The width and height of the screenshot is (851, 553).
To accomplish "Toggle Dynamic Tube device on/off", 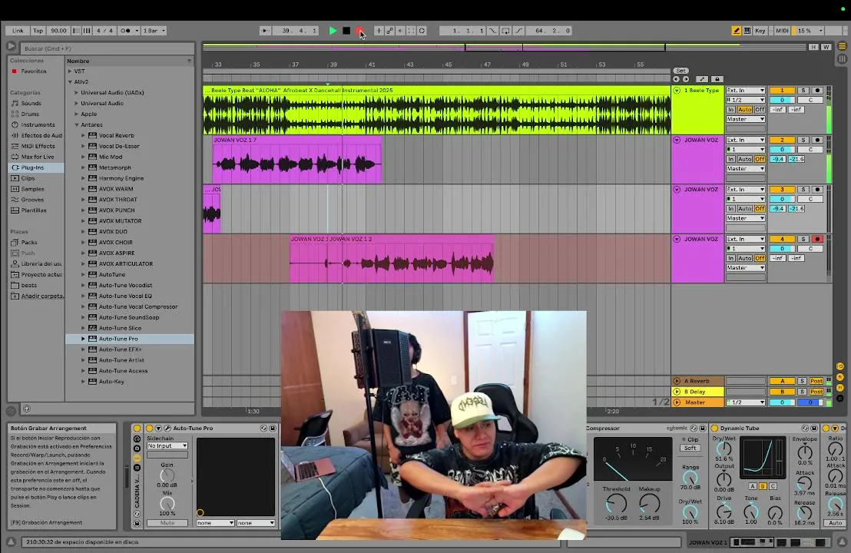I will coord(715,428).
